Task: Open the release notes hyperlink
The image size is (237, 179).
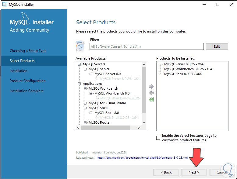Action: click(x=143, y=158)
